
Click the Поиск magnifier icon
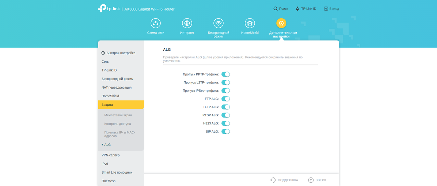click(x=275, y=9)
